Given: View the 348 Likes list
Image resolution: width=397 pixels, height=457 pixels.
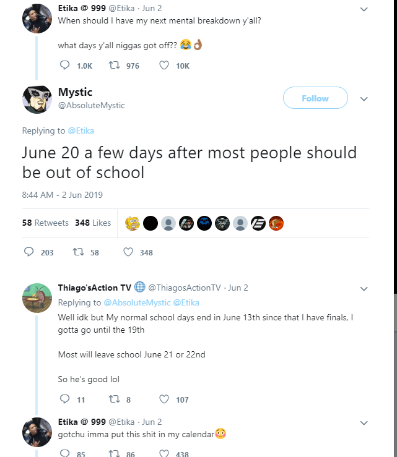Looking at the screenshot, I should pyautogui.click(x=93, y=223).
